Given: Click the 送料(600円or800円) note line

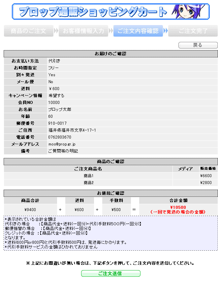Looking at the screenshot, I should click(66, 242).
